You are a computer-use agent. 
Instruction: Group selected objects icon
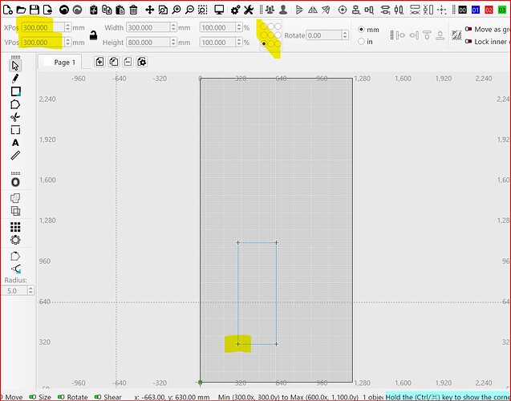(270, 10)
